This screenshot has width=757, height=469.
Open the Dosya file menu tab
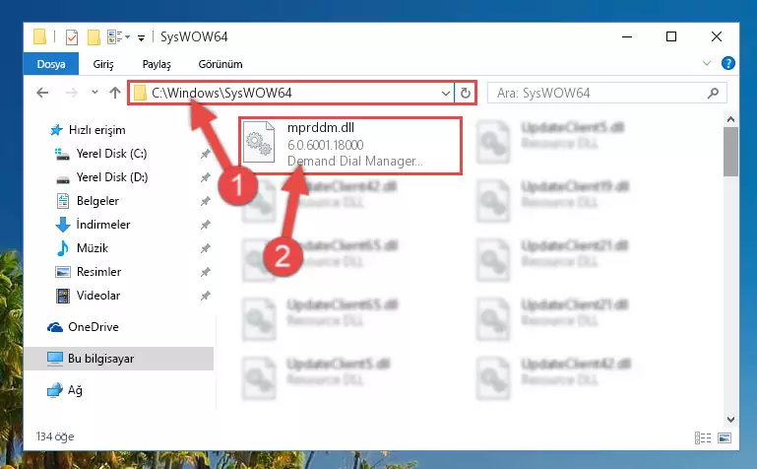coord(50,64)
